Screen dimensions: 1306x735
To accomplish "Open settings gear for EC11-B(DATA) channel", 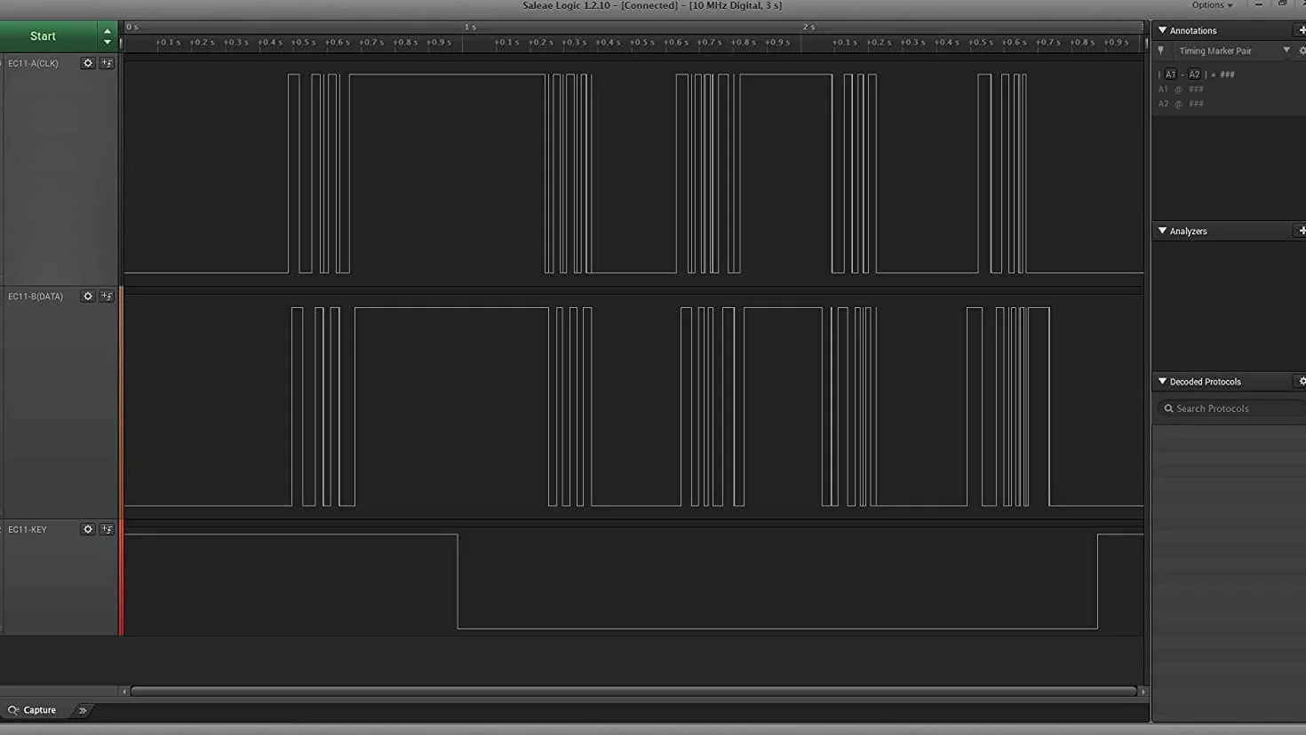I will point(88,296).
